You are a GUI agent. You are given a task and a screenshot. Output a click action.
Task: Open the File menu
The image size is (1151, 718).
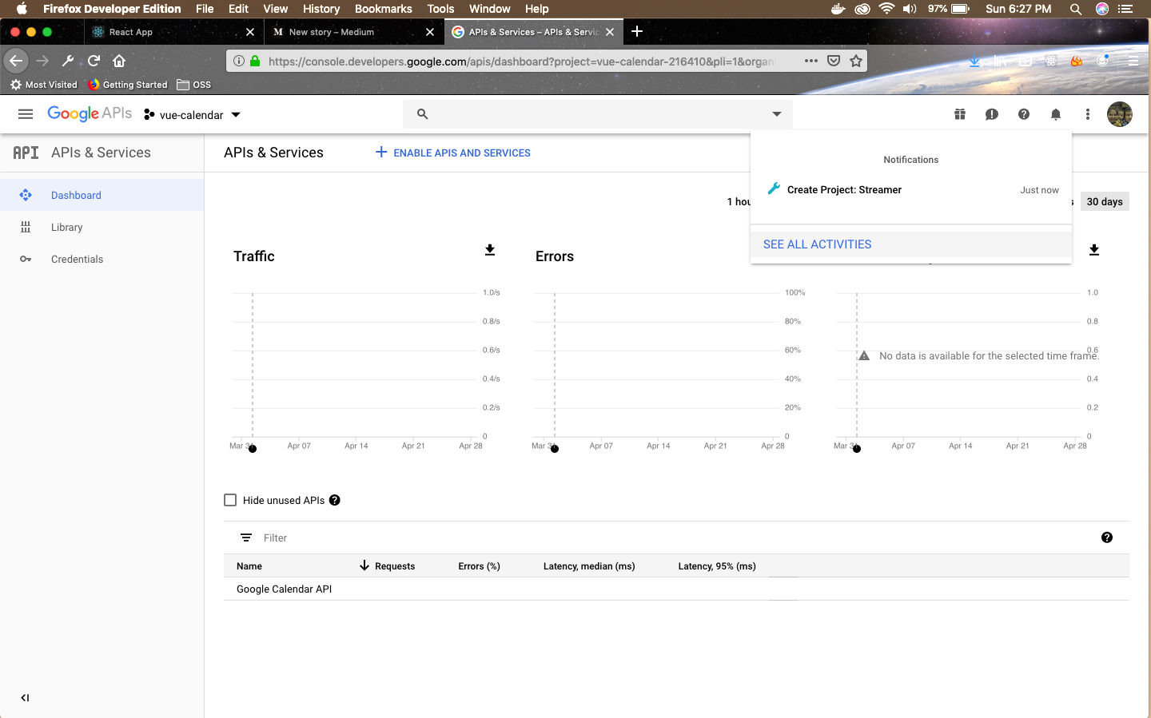205,9
